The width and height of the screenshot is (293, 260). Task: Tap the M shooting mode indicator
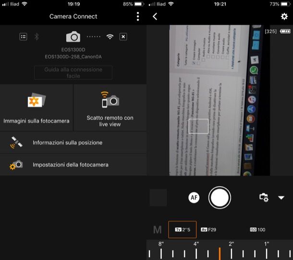coord(158,230)
